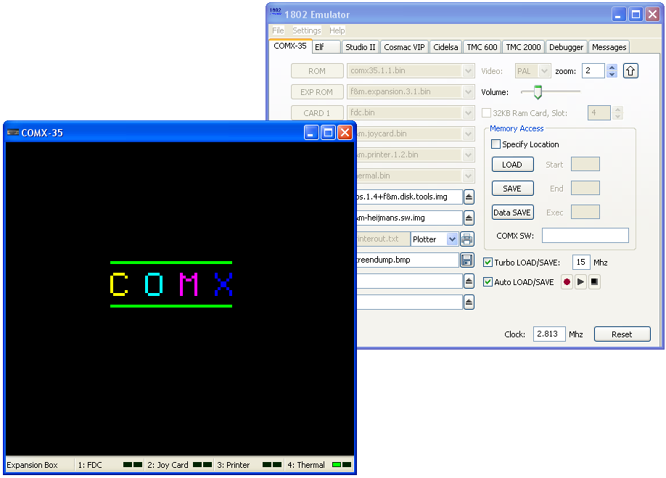This screenshot has height=478, width=666.
Task: Maximize the 1802 Emulator window
Action: tap(636, 15)
